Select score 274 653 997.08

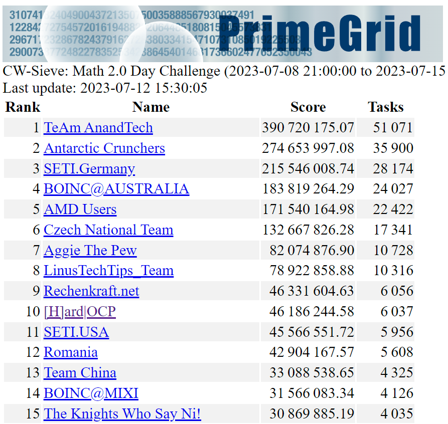pyautogui.click(x=308, y=148)
